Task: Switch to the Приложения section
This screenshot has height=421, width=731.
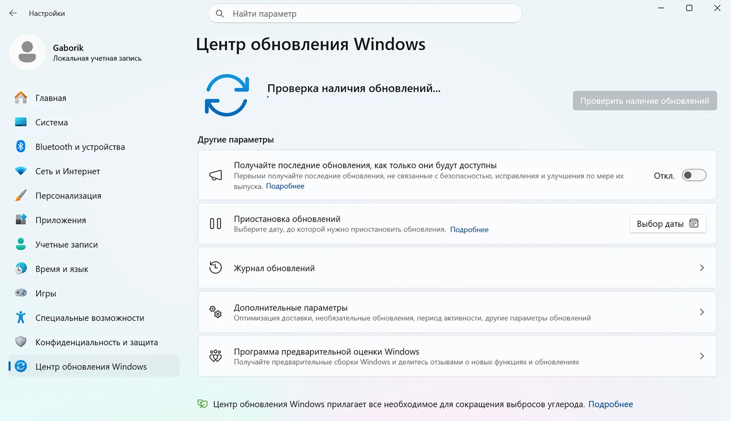Action: point(94,220)
